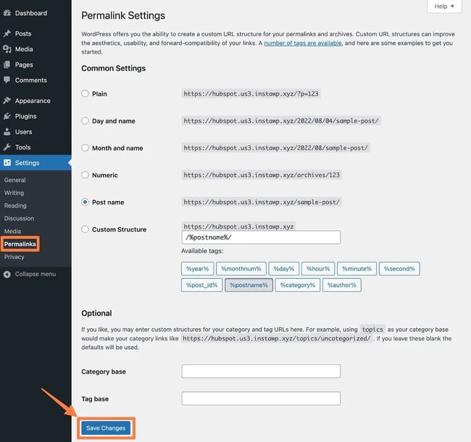Open the Appearance menu item
The image size is (471, 442).
pyautogui.click(x=36, y=100)
